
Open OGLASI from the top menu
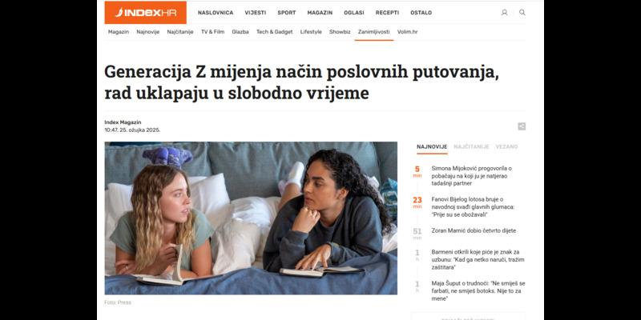pyautogui.click(x=354, y=13)
